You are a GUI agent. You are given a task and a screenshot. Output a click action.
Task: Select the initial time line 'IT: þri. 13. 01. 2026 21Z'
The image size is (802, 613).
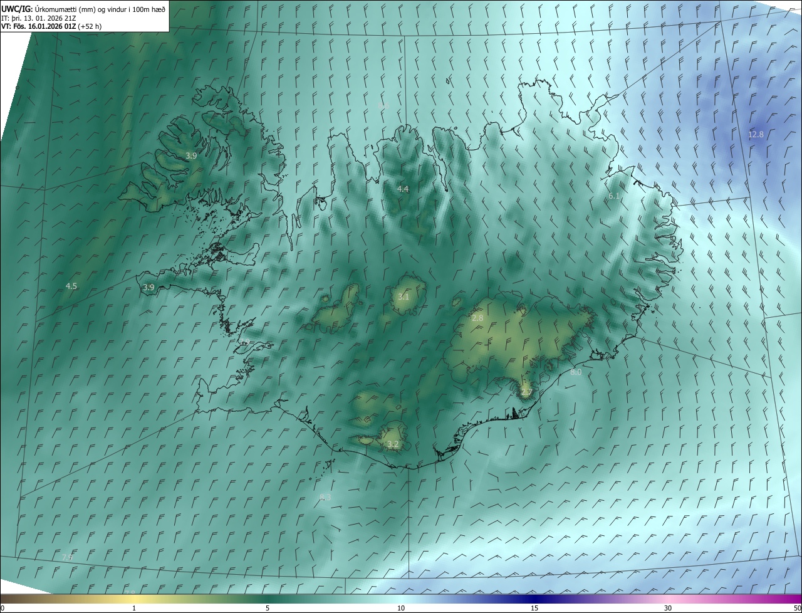39,18
